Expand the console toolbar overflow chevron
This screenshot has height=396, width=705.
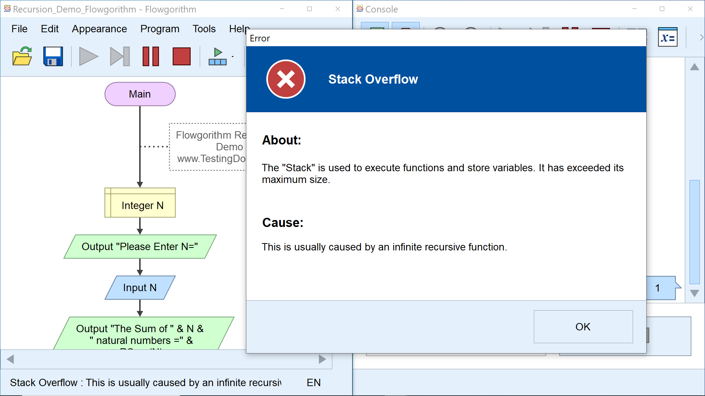pos(701,37)
